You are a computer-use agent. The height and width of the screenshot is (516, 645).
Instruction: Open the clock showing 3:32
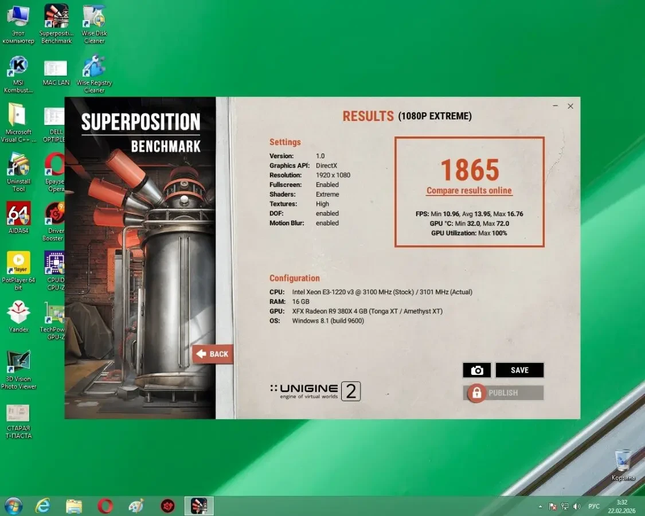click(x=621, y=506)
